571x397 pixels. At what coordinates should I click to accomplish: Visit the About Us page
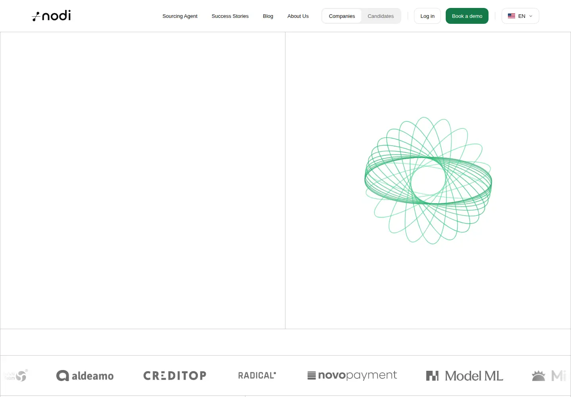298,16
